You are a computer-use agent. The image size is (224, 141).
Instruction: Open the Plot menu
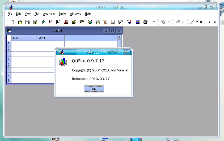[x=37, y=14]
